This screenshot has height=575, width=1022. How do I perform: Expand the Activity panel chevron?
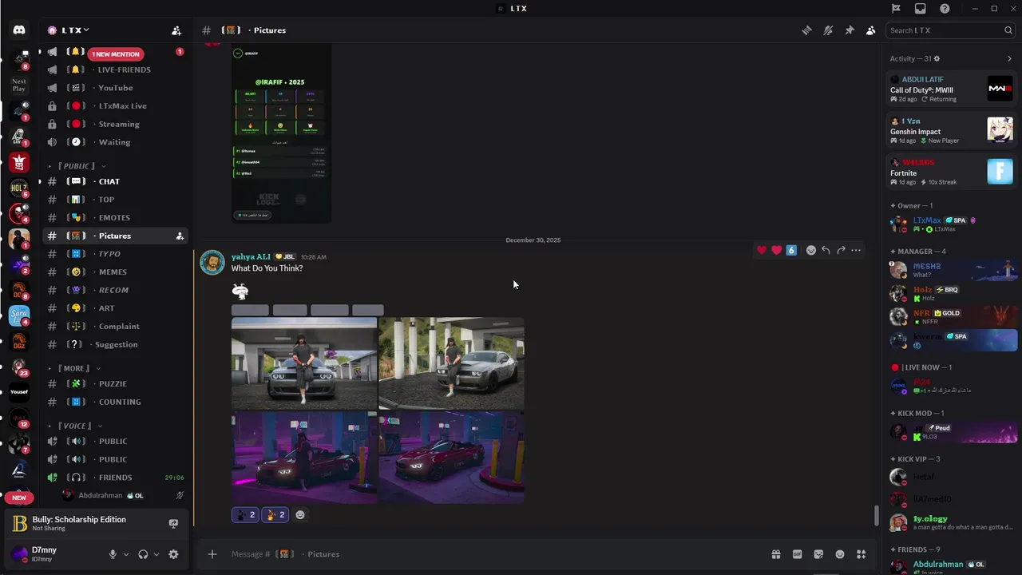pyautogui.click(x=1009, y=58)
